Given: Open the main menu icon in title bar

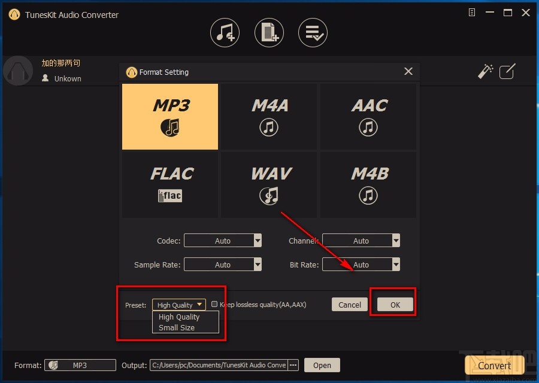Looking at the screenshot, I should coord(472,13).
